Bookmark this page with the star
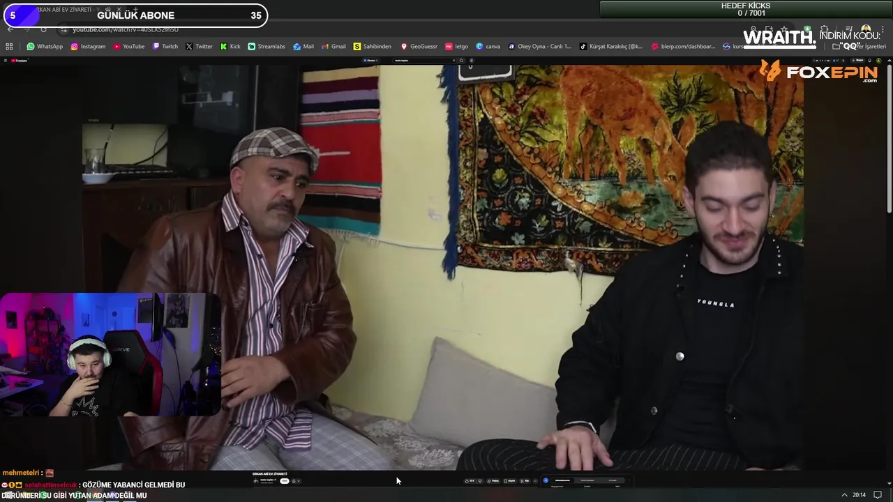Image resolution: width=893 pixels, height=502 pixels. (784, 29)
